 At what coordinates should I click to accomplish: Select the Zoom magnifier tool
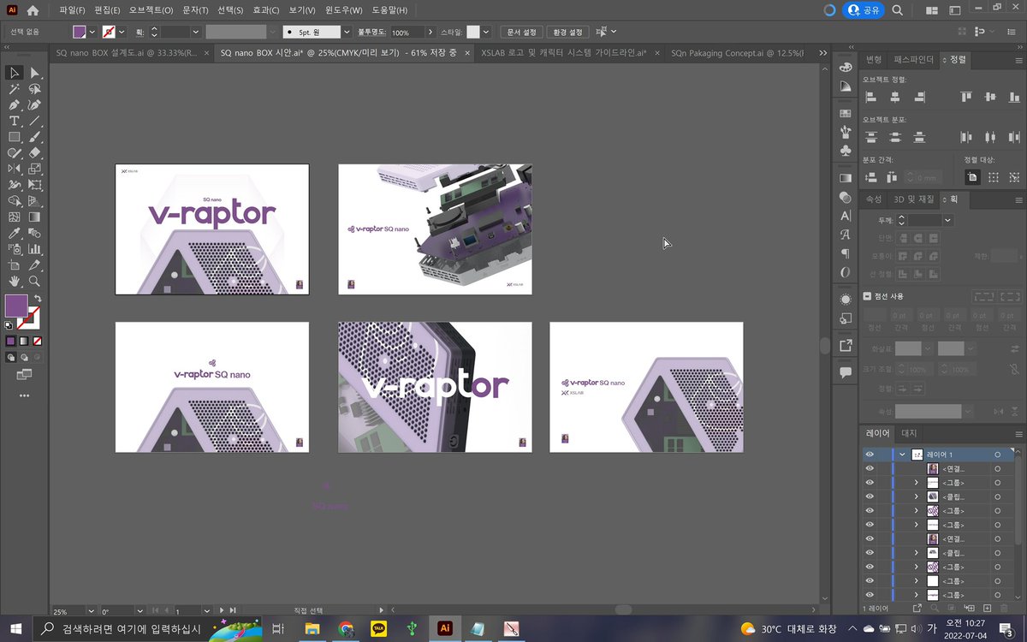pos(35,281)
